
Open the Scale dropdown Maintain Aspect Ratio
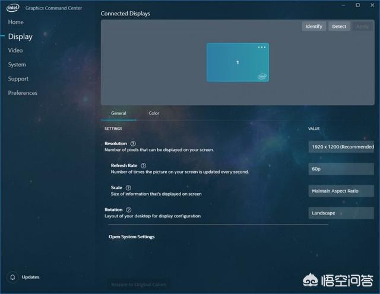(341, 191)
